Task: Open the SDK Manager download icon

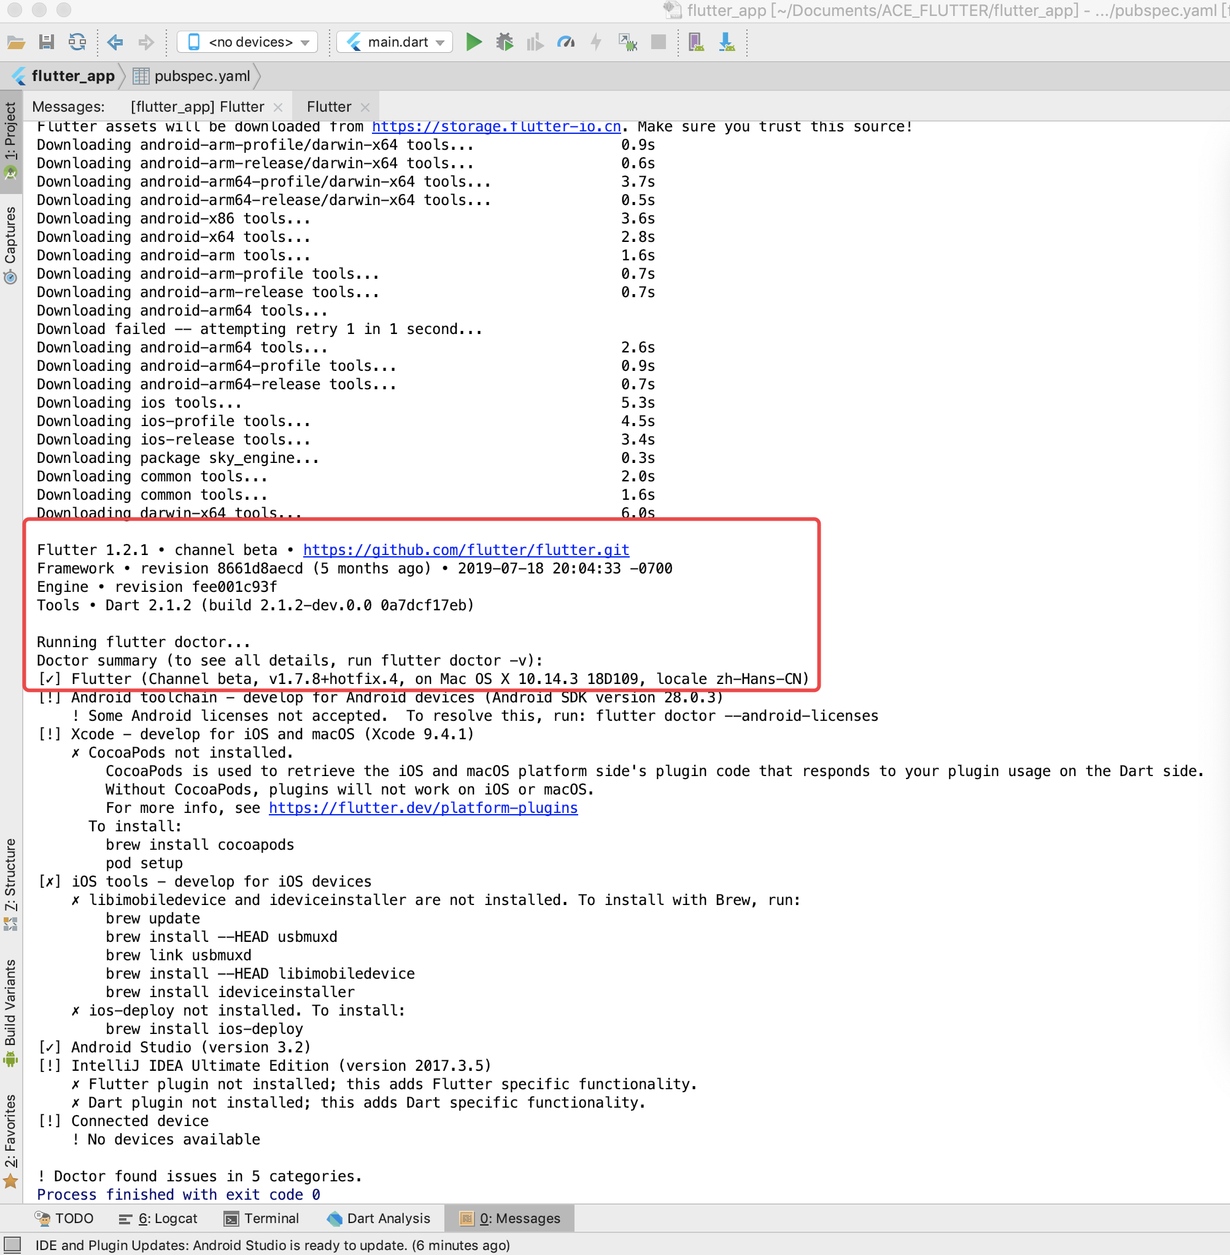Action: (x=727, y=42)
